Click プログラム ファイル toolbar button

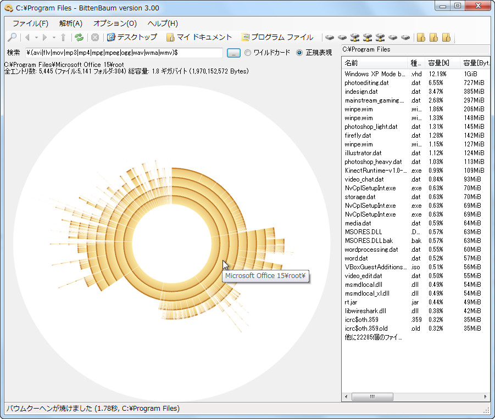click(x=277, y=37)
